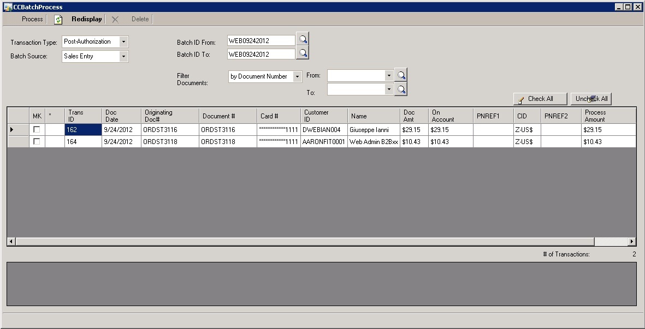Image resolution: width=645 pixels, height=329 pixels.
Task: Open the document From lookup magnifier
Action: pyautogui.click(x=401, y=75)
